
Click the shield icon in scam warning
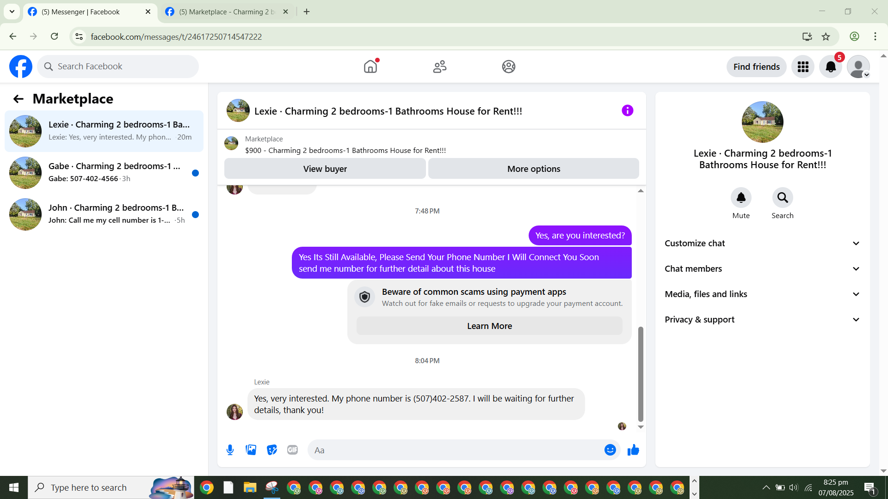pyautogui.click(x=365, y=297)
